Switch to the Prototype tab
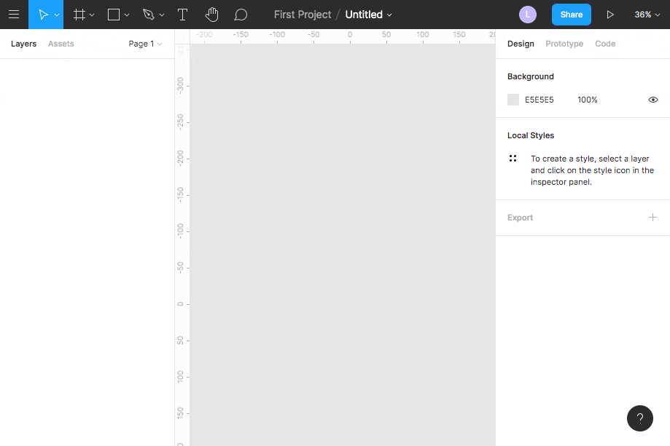 click(x=564, y=44)
